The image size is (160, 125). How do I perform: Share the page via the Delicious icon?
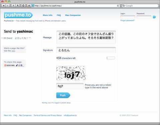(x=17, y=65)
